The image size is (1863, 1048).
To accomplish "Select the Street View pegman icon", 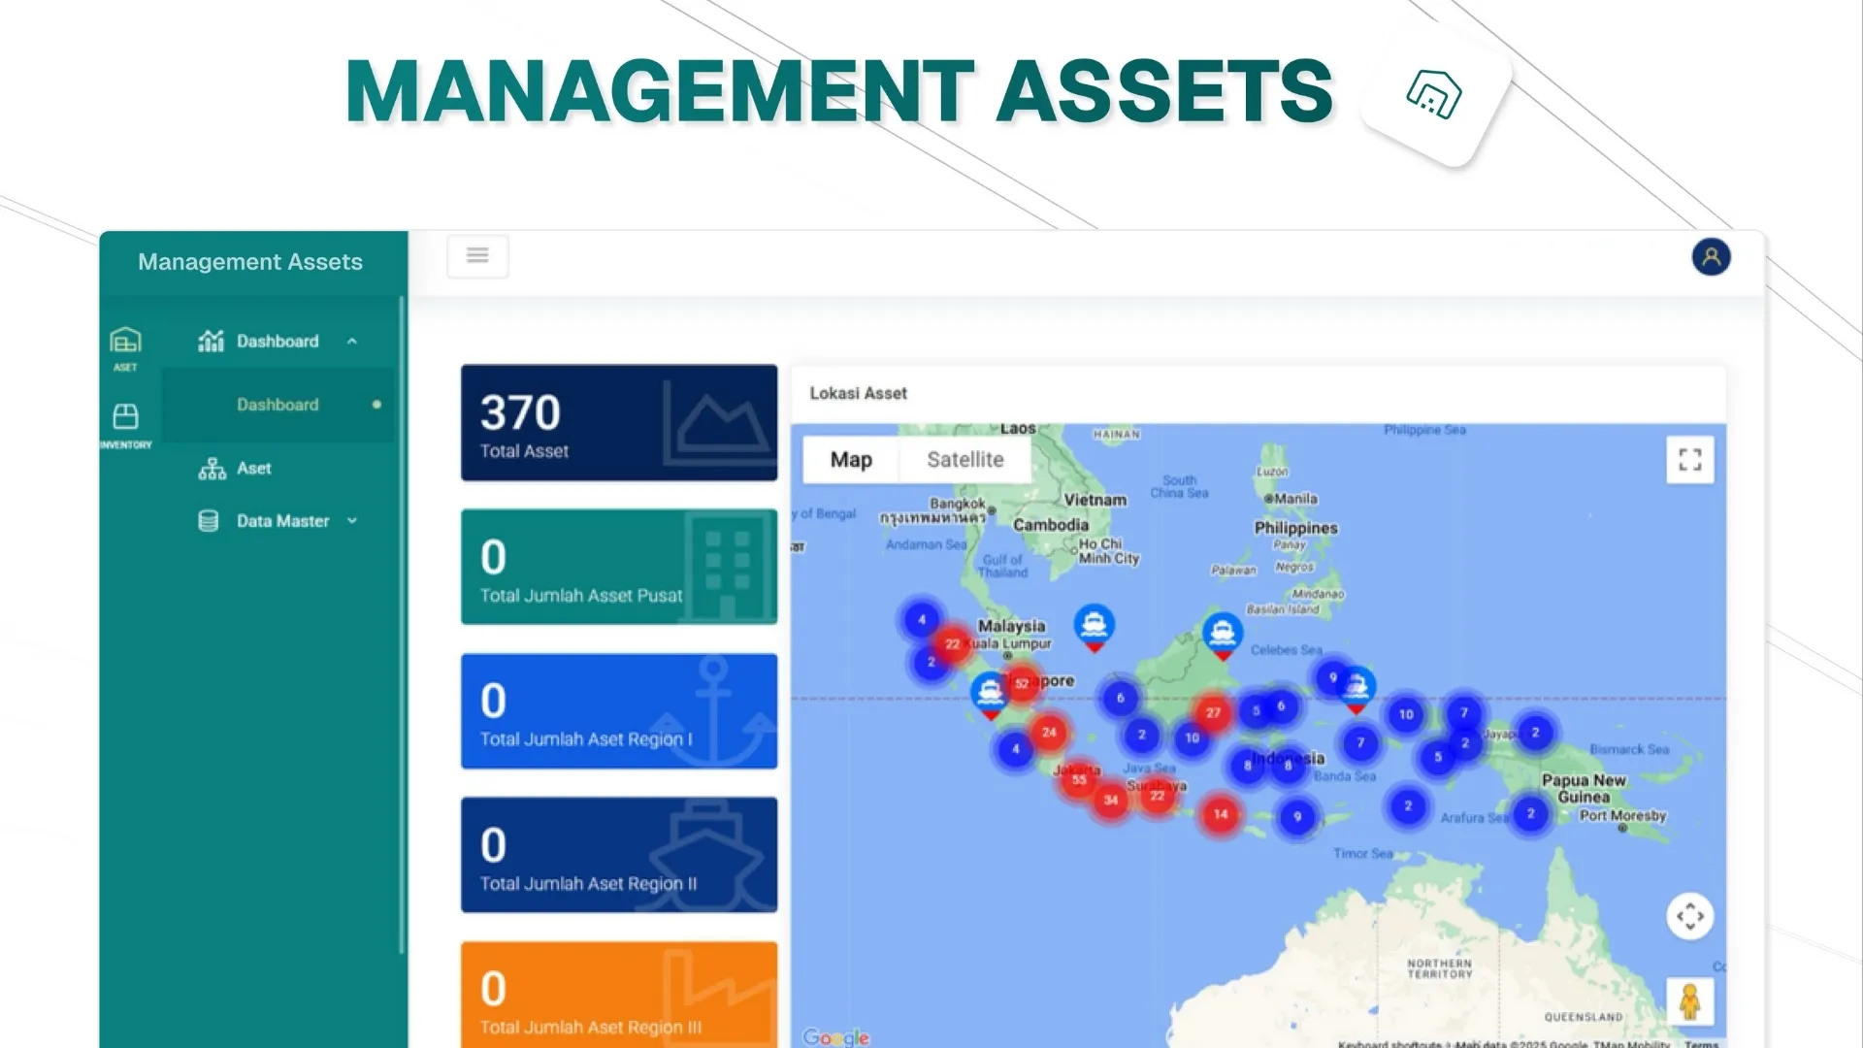I will pyautogui.click(x=1689, y=1001).
